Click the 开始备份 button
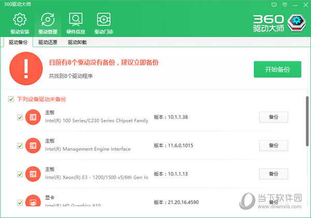Image resolution: width=311 pixels, height=218 pixels. (x=277, y=69)
